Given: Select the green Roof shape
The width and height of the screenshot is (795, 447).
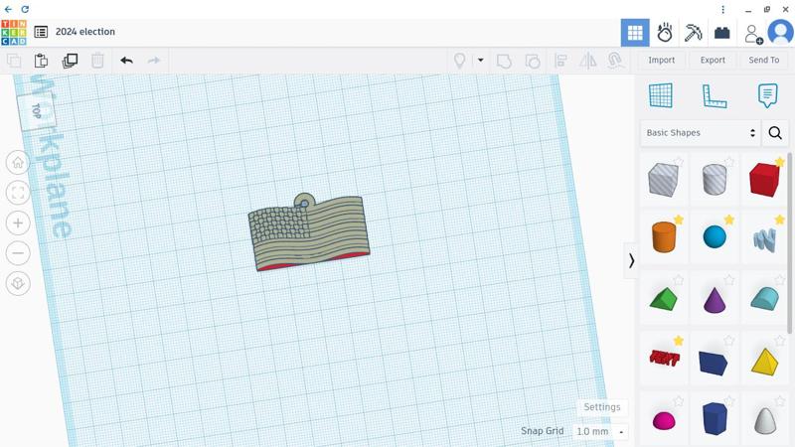Looking at the screenshot, I should pos(663,299).
